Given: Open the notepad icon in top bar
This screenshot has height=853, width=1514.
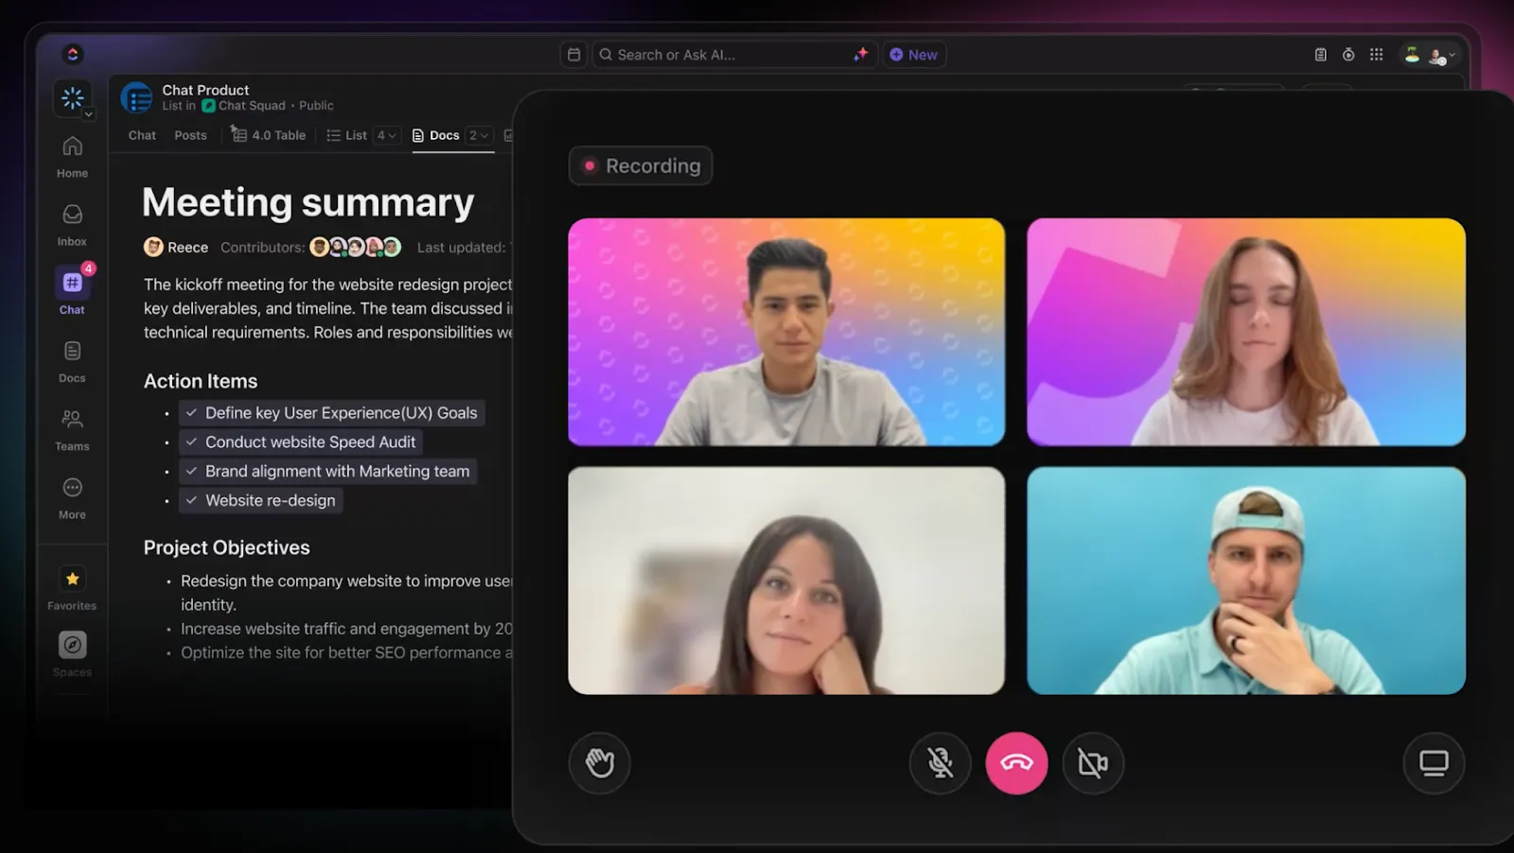Looking at the screenshot, I should point(1320,55).
